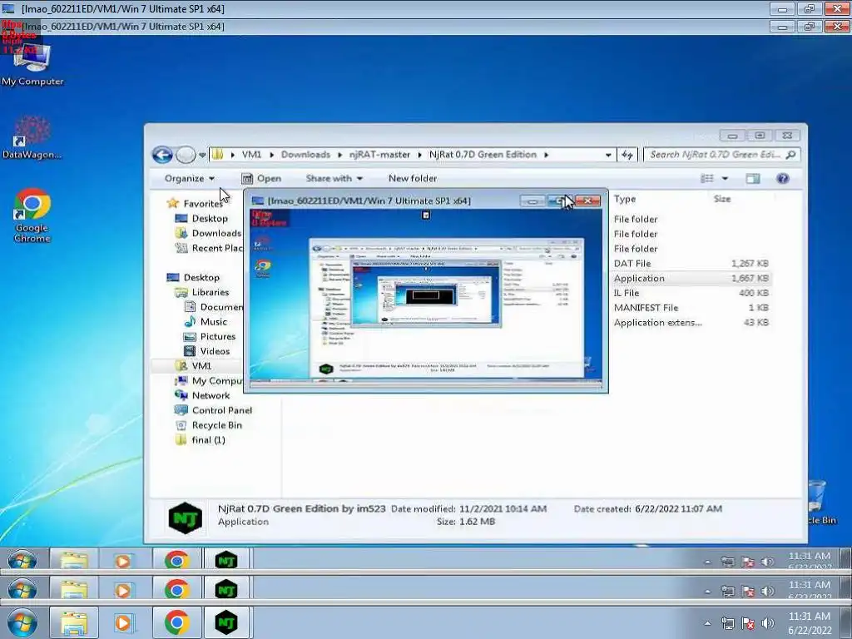This screenshot has height=639, width=852.
Task: Expand arrow between VM1 and Downloads breadcrumbs
Action: click(271, 155)
